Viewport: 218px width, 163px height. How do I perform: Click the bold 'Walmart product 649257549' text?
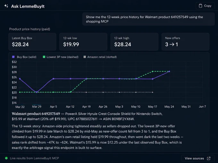(36, 114)
